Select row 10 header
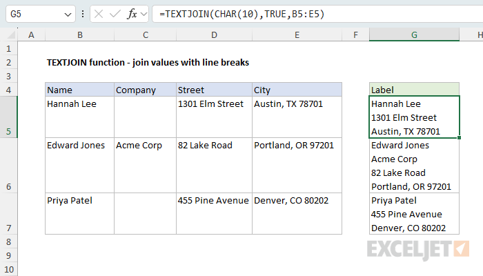This screenshot has height=276, width=483. coord(8,269)
